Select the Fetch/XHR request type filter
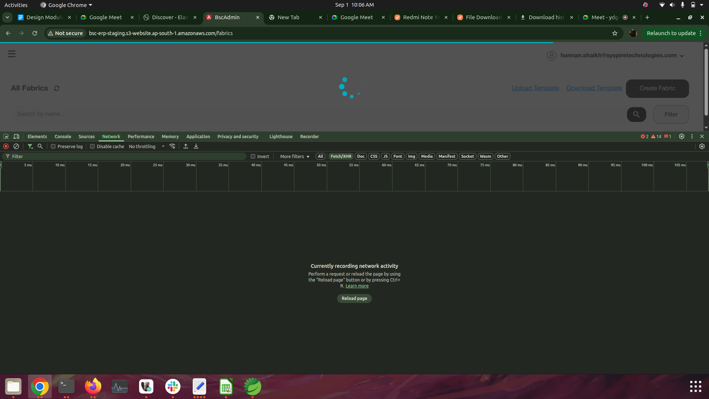This screenshot has height=399, width=709. coord(341,156)
